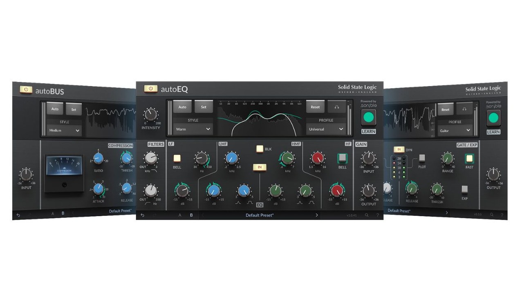Click the help question mark in autoEQ

pyautogui.click(x=377, y=215)
